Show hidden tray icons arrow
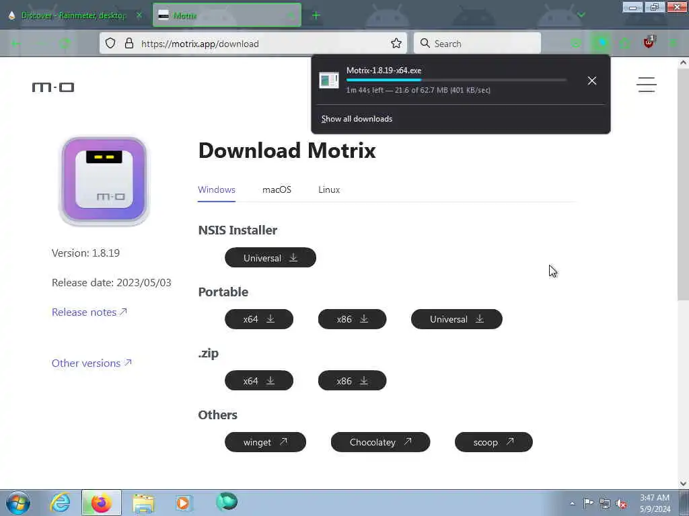Viewport: 689px width, 516px height. 572,503
